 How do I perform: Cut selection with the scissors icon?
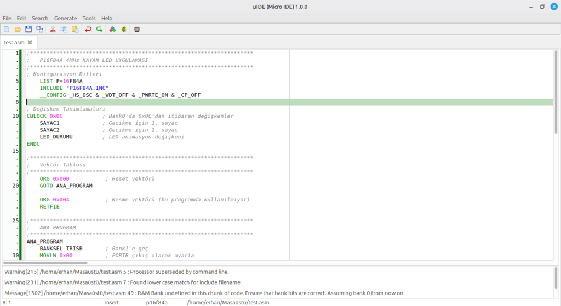pos(53,29)
